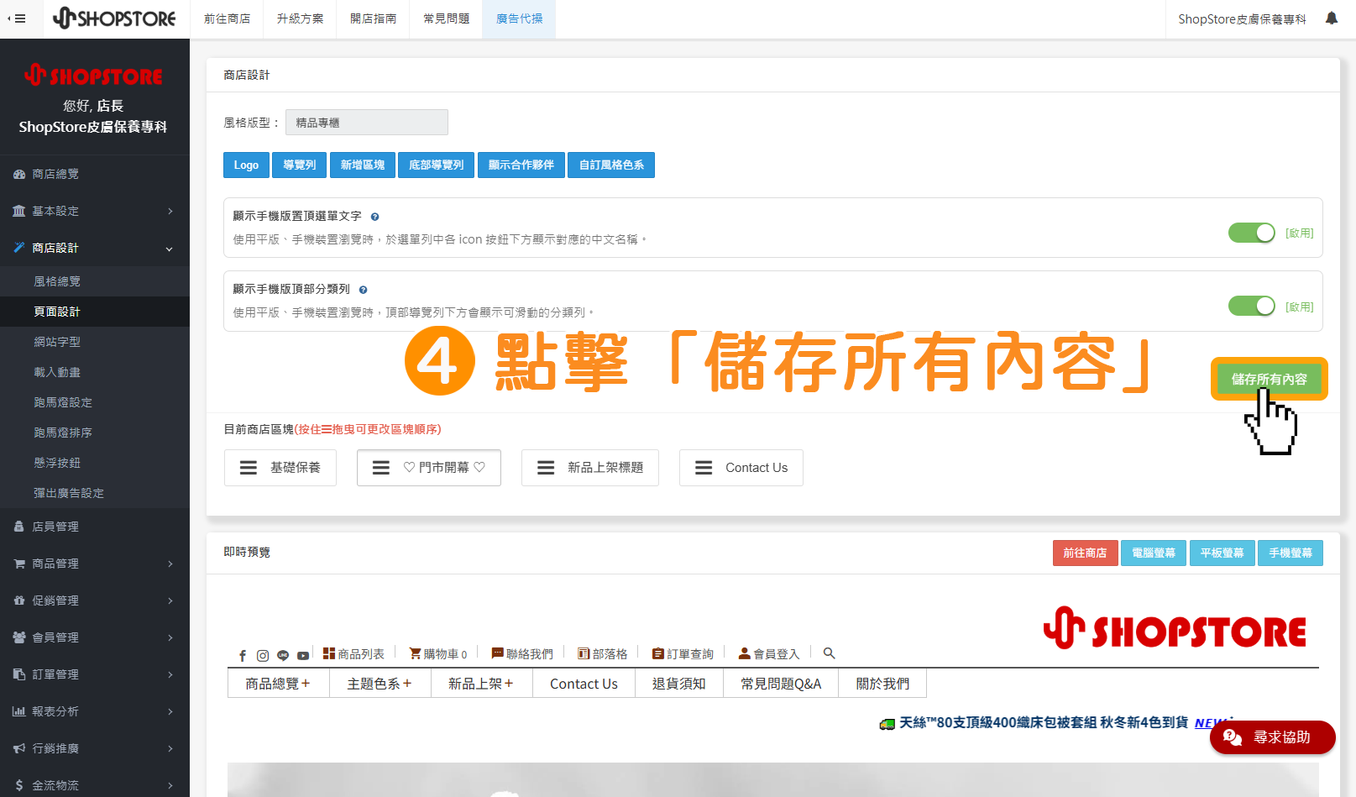The height and width of the screenshot is (797, 1356).
Task: Click the 新增區塊 button
Action: pyautogui.click(x=363, y=165)
